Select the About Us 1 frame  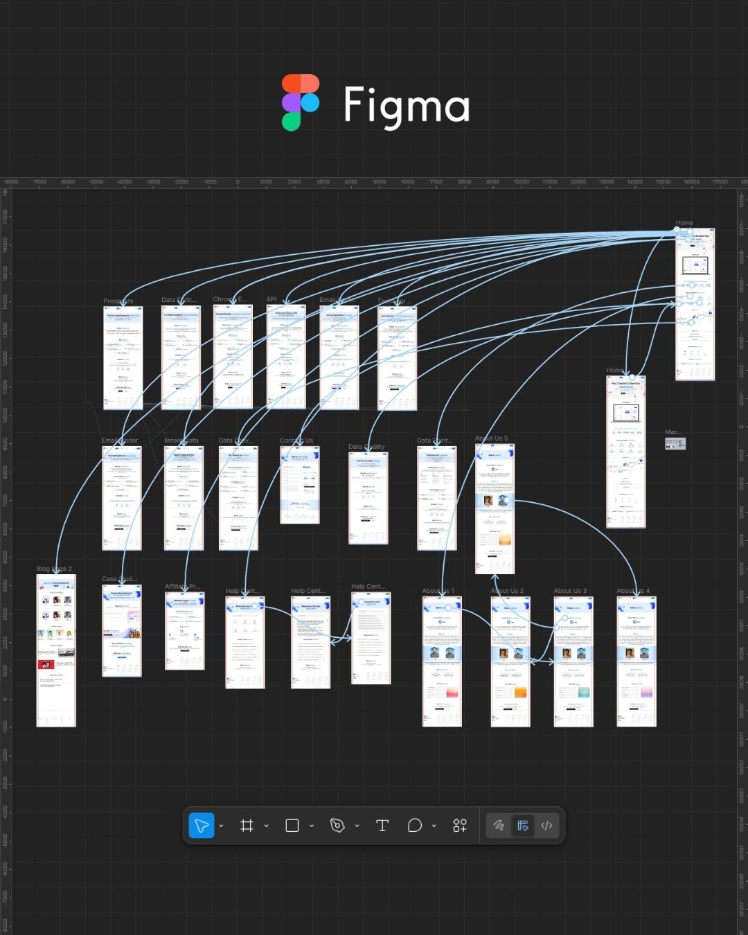point(442,661)
